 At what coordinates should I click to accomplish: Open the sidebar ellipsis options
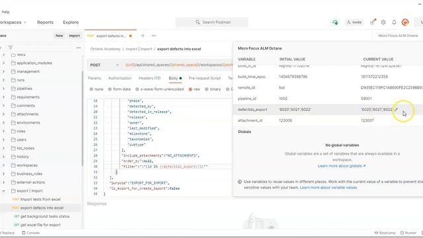pos(79,48)
